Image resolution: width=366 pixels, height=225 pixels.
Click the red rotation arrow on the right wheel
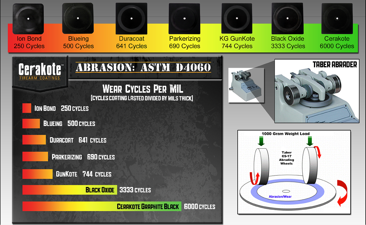click(318, 152)
